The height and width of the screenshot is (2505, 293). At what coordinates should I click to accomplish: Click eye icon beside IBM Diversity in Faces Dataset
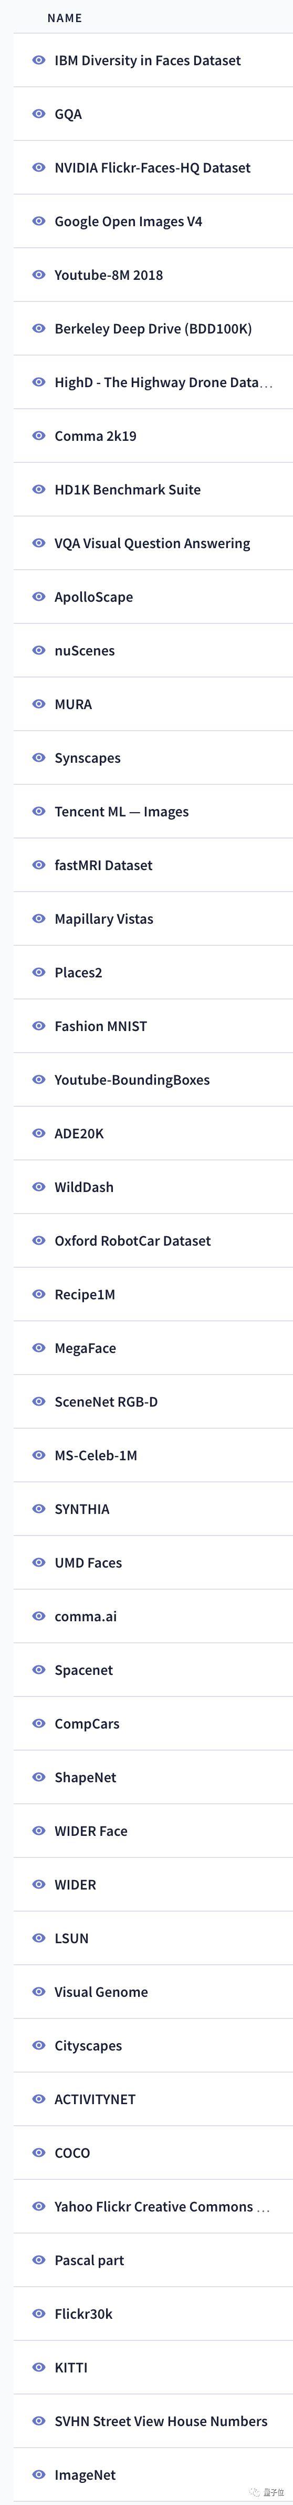(x=39, y=60)
